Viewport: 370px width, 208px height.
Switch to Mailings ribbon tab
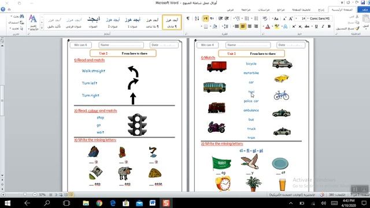click(264, 10)
